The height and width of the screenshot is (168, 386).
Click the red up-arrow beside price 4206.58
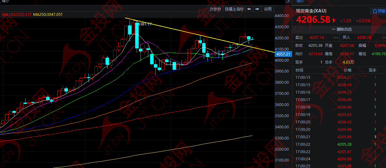[x=334, y=20]
